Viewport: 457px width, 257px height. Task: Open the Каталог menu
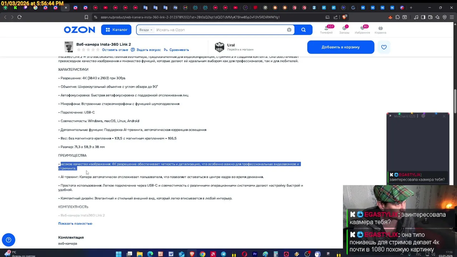tap(116, 30)
